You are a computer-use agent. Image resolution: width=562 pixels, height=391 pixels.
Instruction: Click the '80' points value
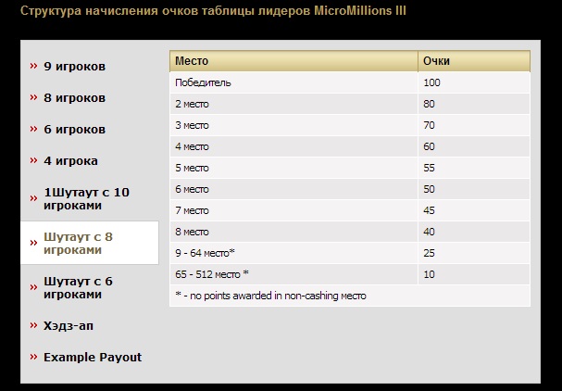coord(429,104)
